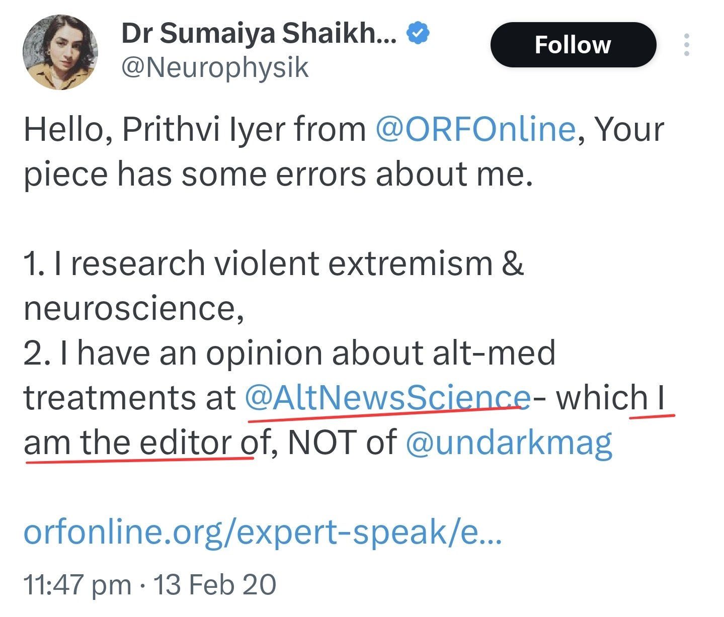Screen dimensions: 724x617
Task: Click the "Hello, Prithvi Iyer from" text
Action: click(x=195, y=129)
